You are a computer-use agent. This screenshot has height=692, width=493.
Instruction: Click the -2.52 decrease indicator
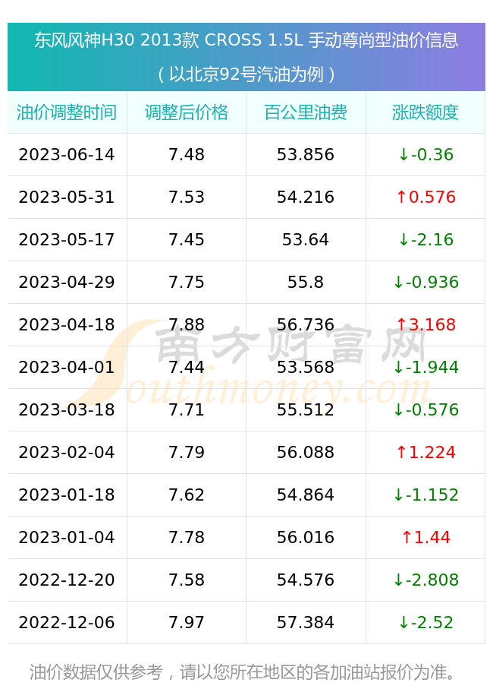[425, 623]
